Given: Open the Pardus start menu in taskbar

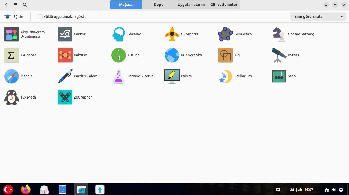Looking at the screenshot, I should [8, 190].
